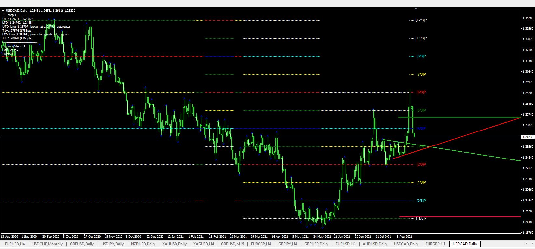The height and width of the screenshot is (249, 535).
Task: Click the 1.34280 price axis label
Action: (528, 18)
